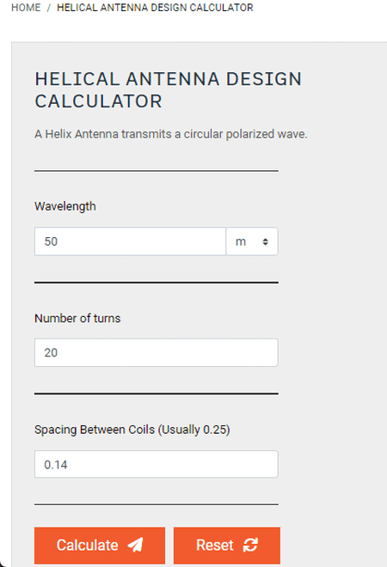
Task: Focus the Wavelength input containing 50
Action: pyautogui.click(x=131, y=241)
